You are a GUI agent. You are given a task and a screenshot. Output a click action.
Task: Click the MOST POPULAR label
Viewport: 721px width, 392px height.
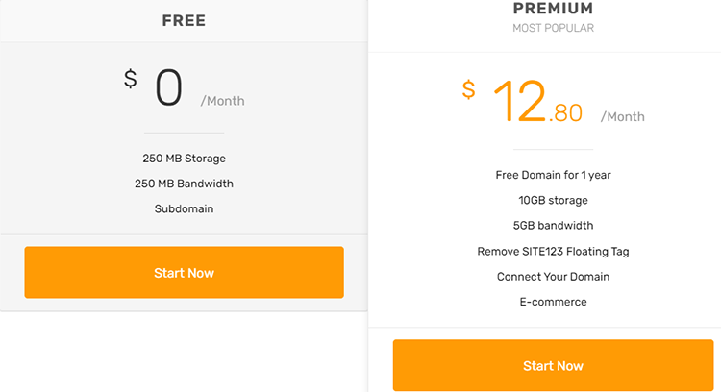553,29
